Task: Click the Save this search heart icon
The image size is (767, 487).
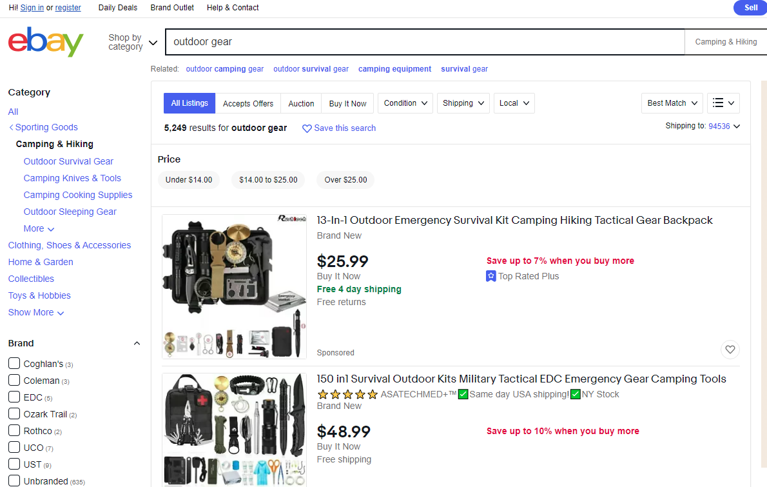Action: click(x=307, y=129)
